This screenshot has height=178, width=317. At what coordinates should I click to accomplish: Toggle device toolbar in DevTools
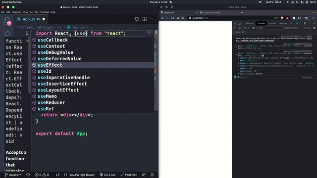(x=239, y=23)
